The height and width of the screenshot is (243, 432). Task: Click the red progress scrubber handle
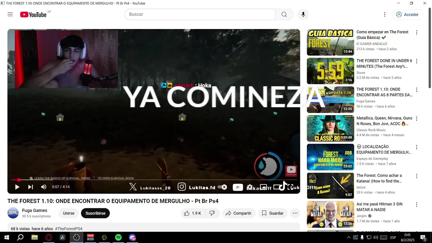[19, 180]
